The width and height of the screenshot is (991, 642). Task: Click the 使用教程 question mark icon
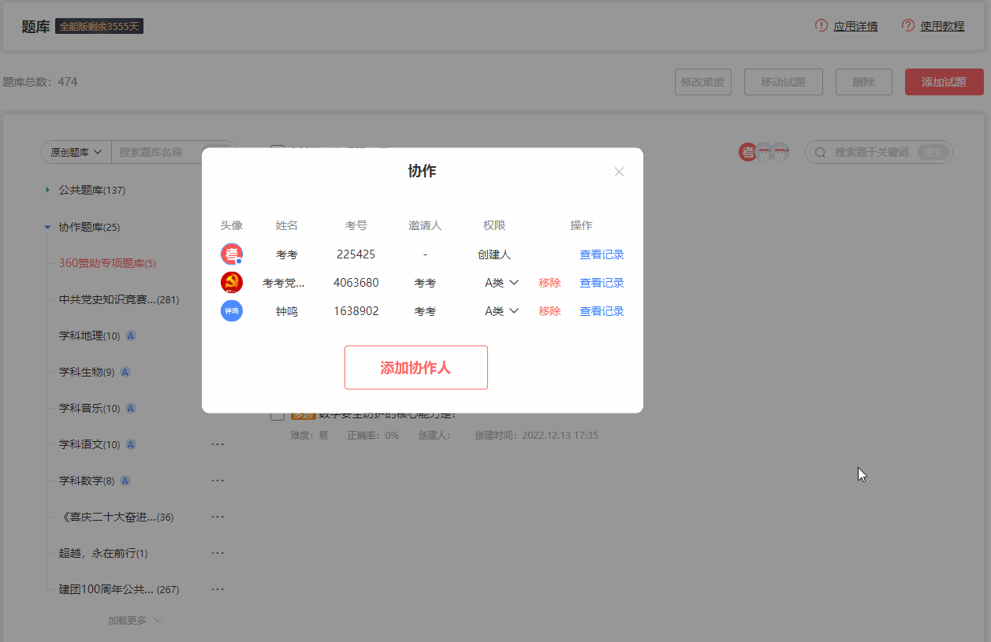pos(907,26)
